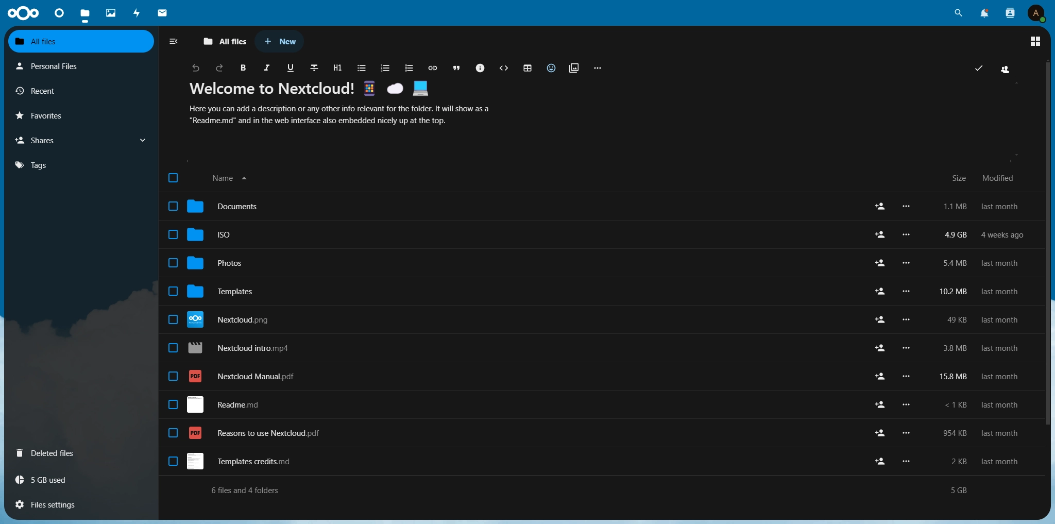Open actions menu for ISO folder

click(x=906, y=234)
